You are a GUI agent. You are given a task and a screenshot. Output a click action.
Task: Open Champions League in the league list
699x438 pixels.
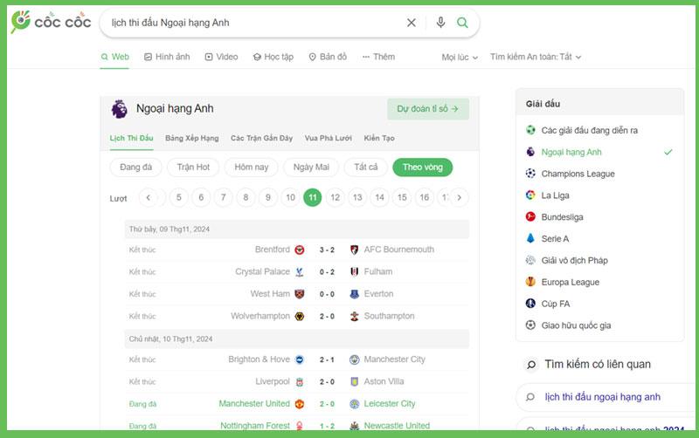coord(577,174)
